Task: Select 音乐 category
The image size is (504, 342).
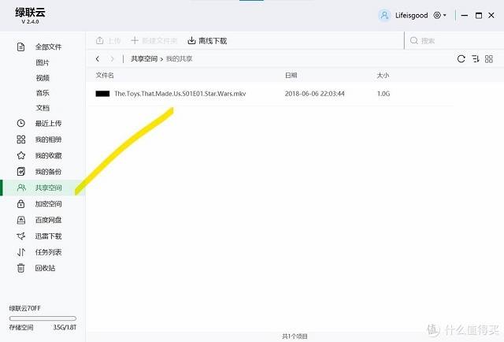Action: pos(43,93)
